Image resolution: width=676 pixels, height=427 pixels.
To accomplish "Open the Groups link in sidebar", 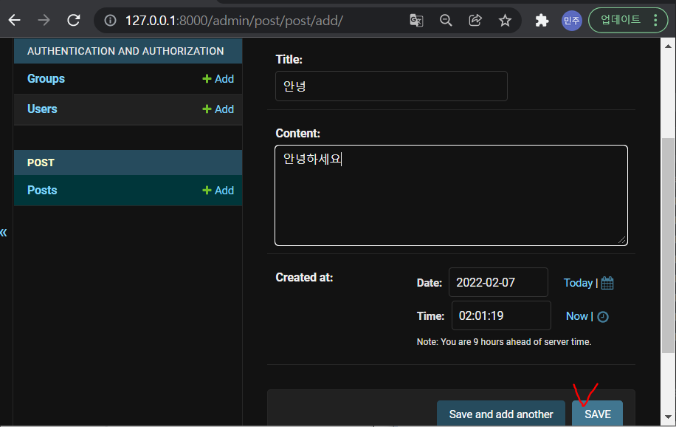I will click(46, 78).
